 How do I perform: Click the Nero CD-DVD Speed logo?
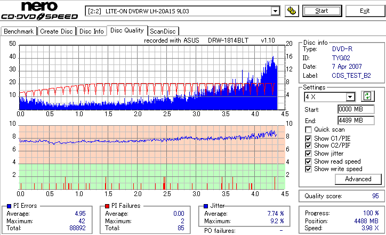point(39,11)
